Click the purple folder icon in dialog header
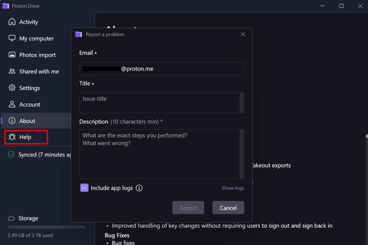The width and height of the screenshot is (368, 245). point(79,34)
